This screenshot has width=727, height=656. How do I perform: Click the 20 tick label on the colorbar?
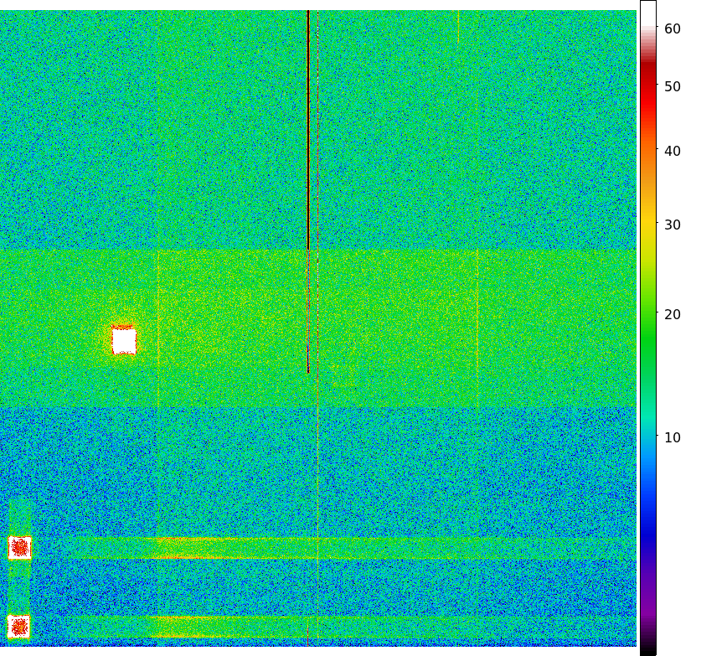672,314
